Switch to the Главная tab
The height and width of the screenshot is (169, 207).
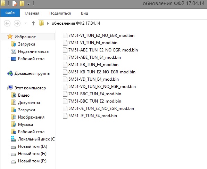[x=32, y=13]
